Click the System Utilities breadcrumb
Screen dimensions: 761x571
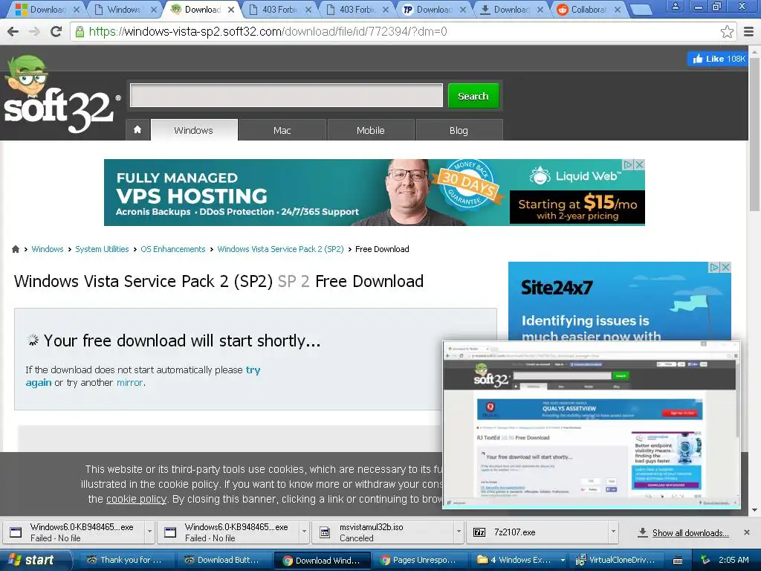[102, 249]
